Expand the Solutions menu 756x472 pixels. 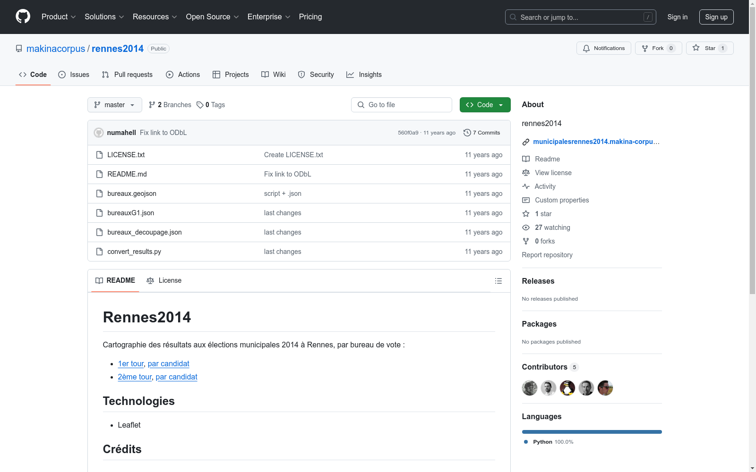coord(104,17)
